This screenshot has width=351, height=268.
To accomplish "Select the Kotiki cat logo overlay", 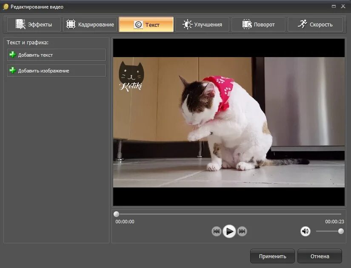I will pyautogui.click(x=131, y=76).
